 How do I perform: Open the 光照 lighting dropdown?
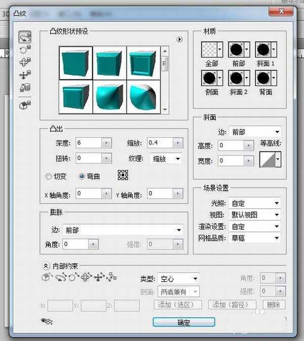click(255, 203)
